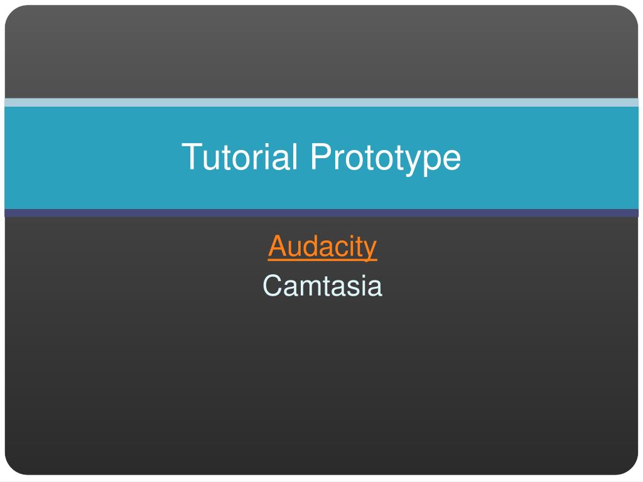Screen dimensions: 643x482
Task: Click the dark background left of Audacity
Action: point(136,247)
